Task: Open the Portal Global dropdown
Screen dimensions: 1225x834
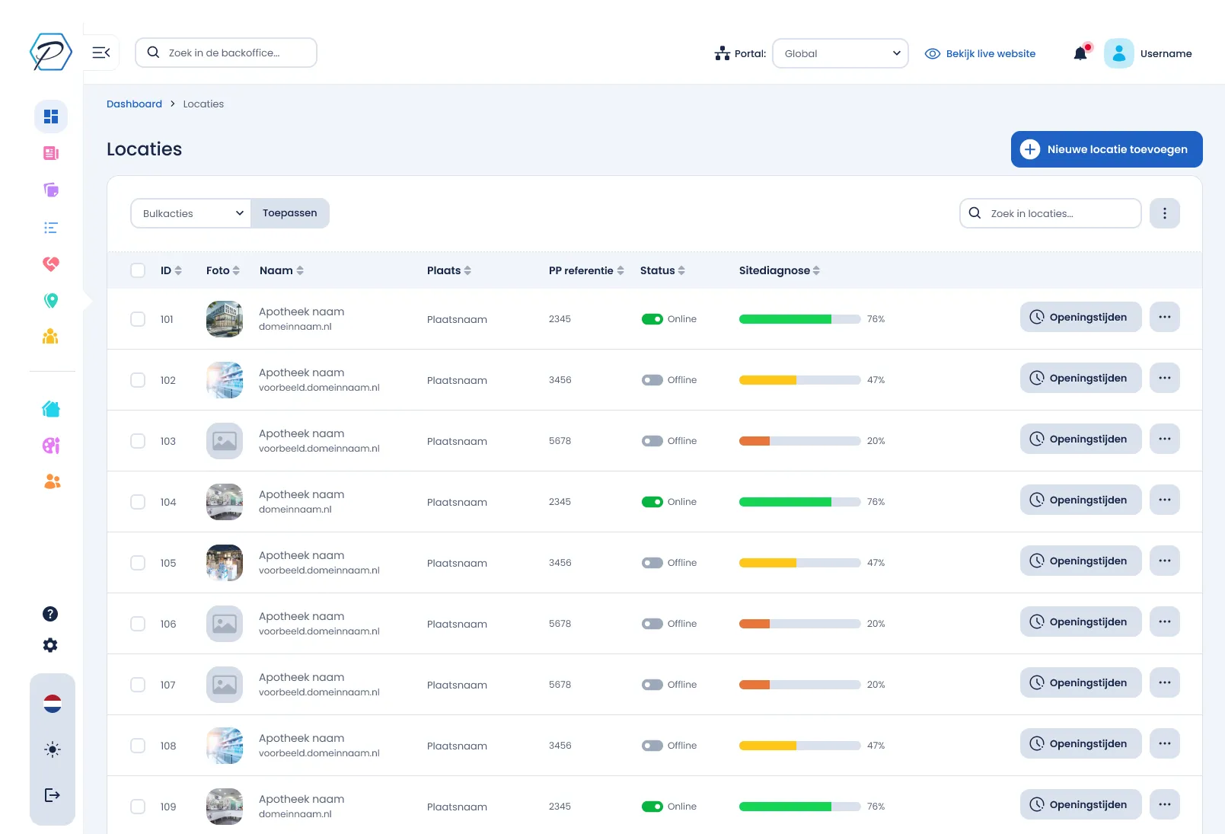Action: pyautogui.click(x=840, y=53)
